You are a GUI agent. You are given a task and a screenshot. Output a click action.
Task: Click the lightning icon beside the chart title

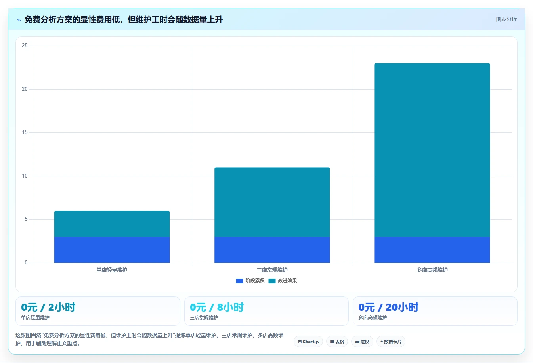click(19, 20)
